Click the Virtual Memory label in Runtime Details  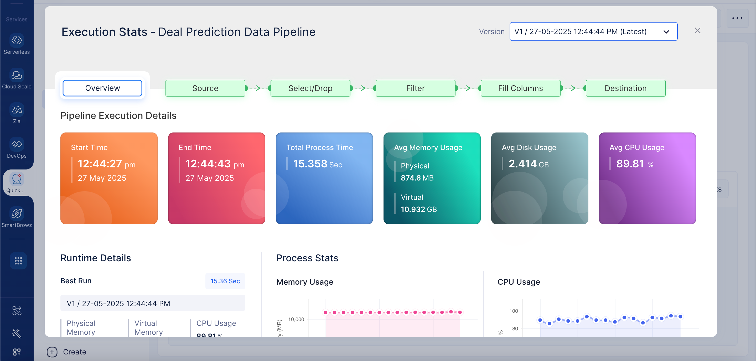click(148, 328)
